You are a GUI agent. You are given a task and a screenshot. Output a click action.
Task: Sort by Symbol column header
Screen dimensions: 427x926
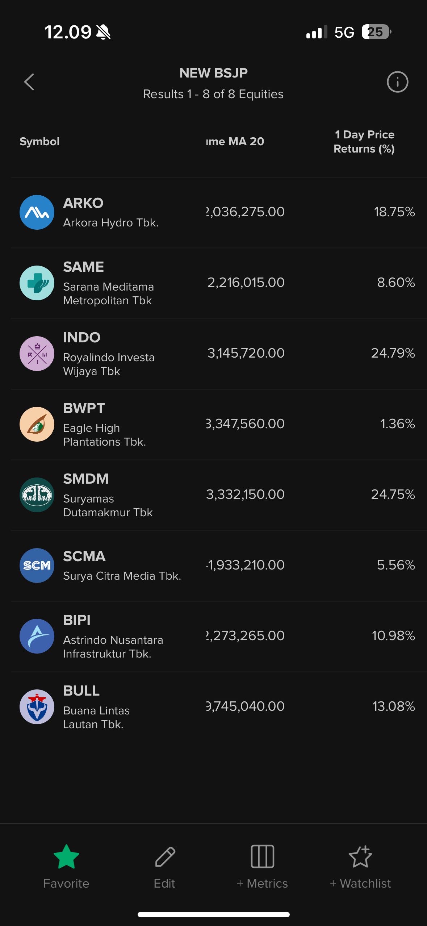pyautogui.click(x=39, y=142)
